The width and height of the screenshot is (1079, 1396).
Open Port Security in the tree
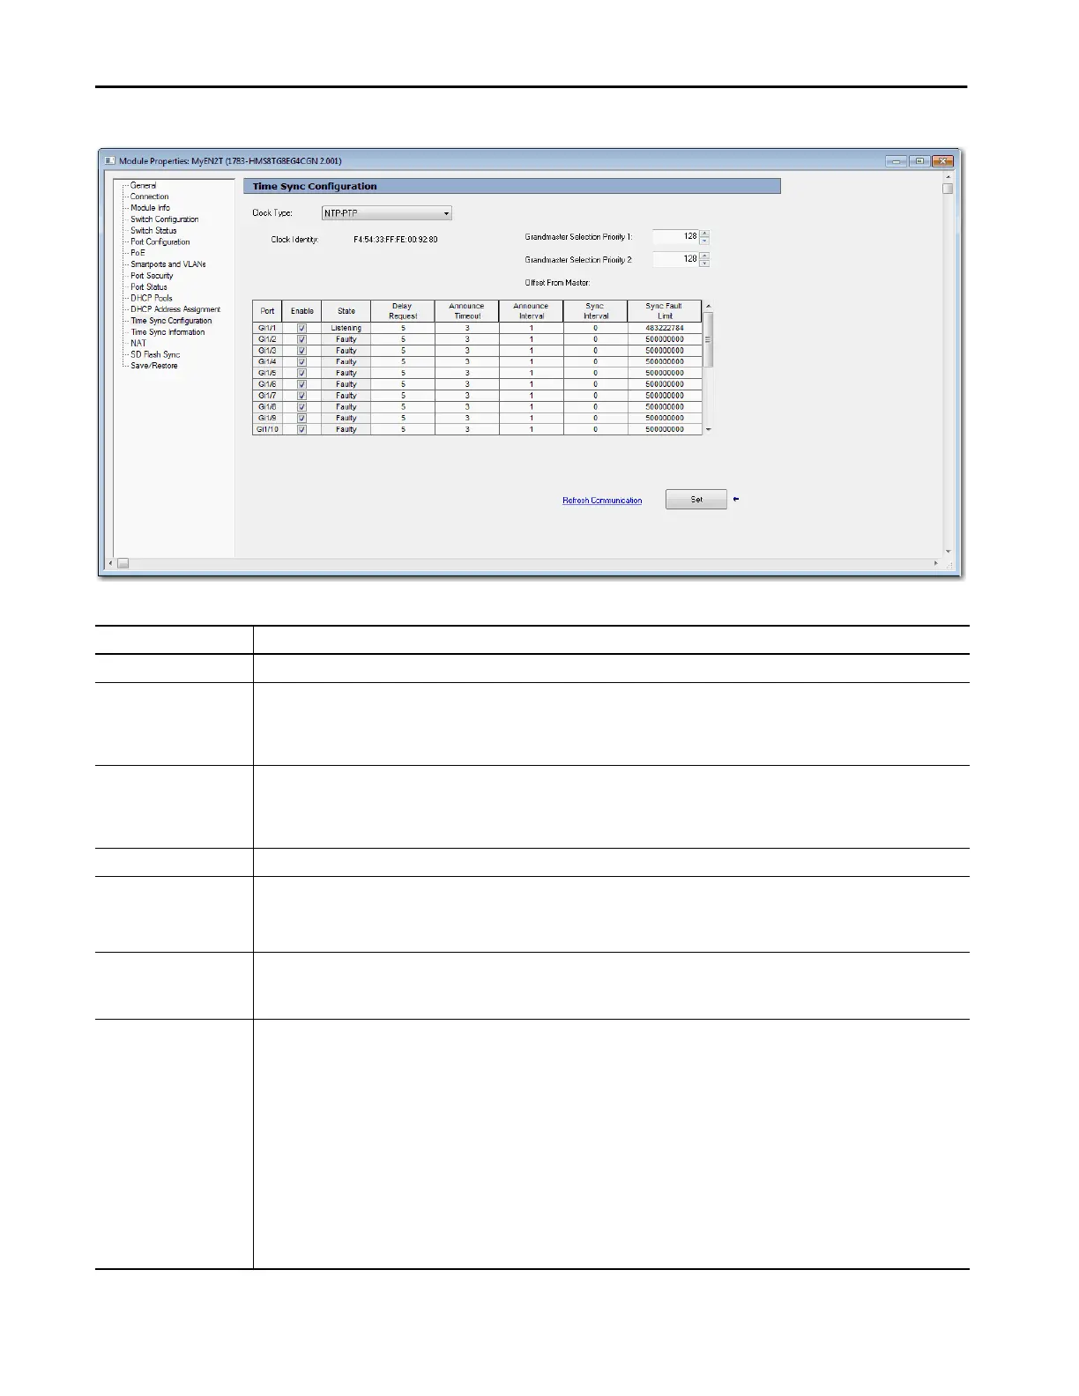[152, 276]
